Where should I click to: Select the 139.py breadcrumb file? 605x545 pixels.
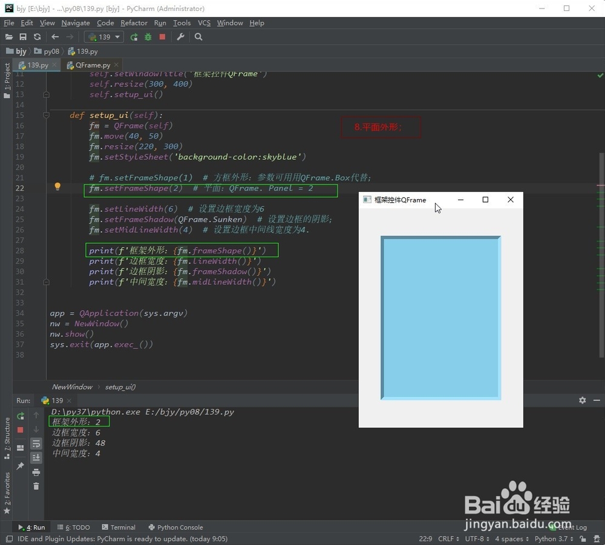point(82,51)
